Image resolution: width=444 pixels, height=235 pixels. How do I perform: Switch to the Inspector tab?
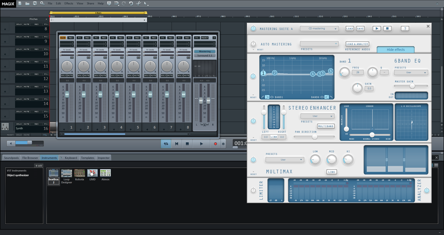pyautogui.click(x=104, y=158)
